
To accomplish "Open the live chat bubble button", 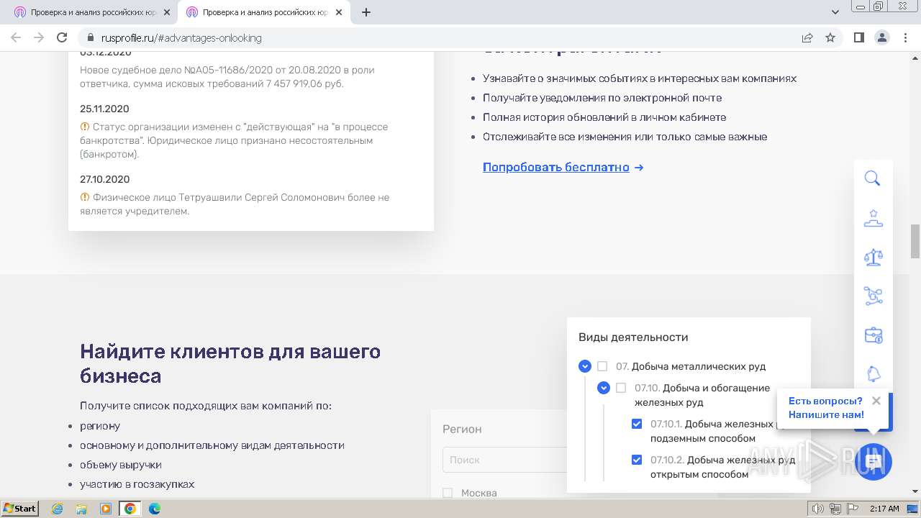I will 873,462.
